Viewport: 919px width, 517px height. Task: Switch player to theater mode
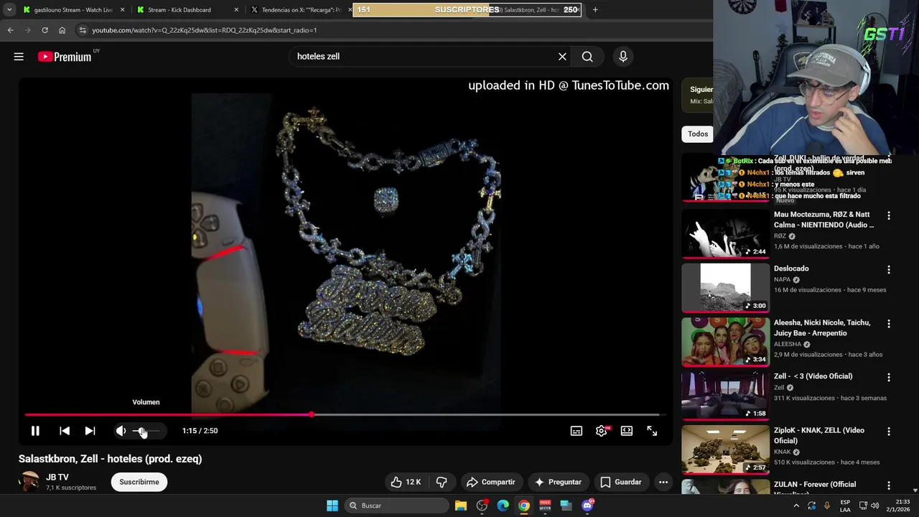[x=627, y=431]
